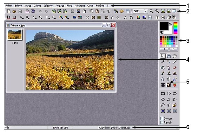The image size is (198, 132).
Task: Choose the Rounded rectangle selection shape
Action: (174, 94)
